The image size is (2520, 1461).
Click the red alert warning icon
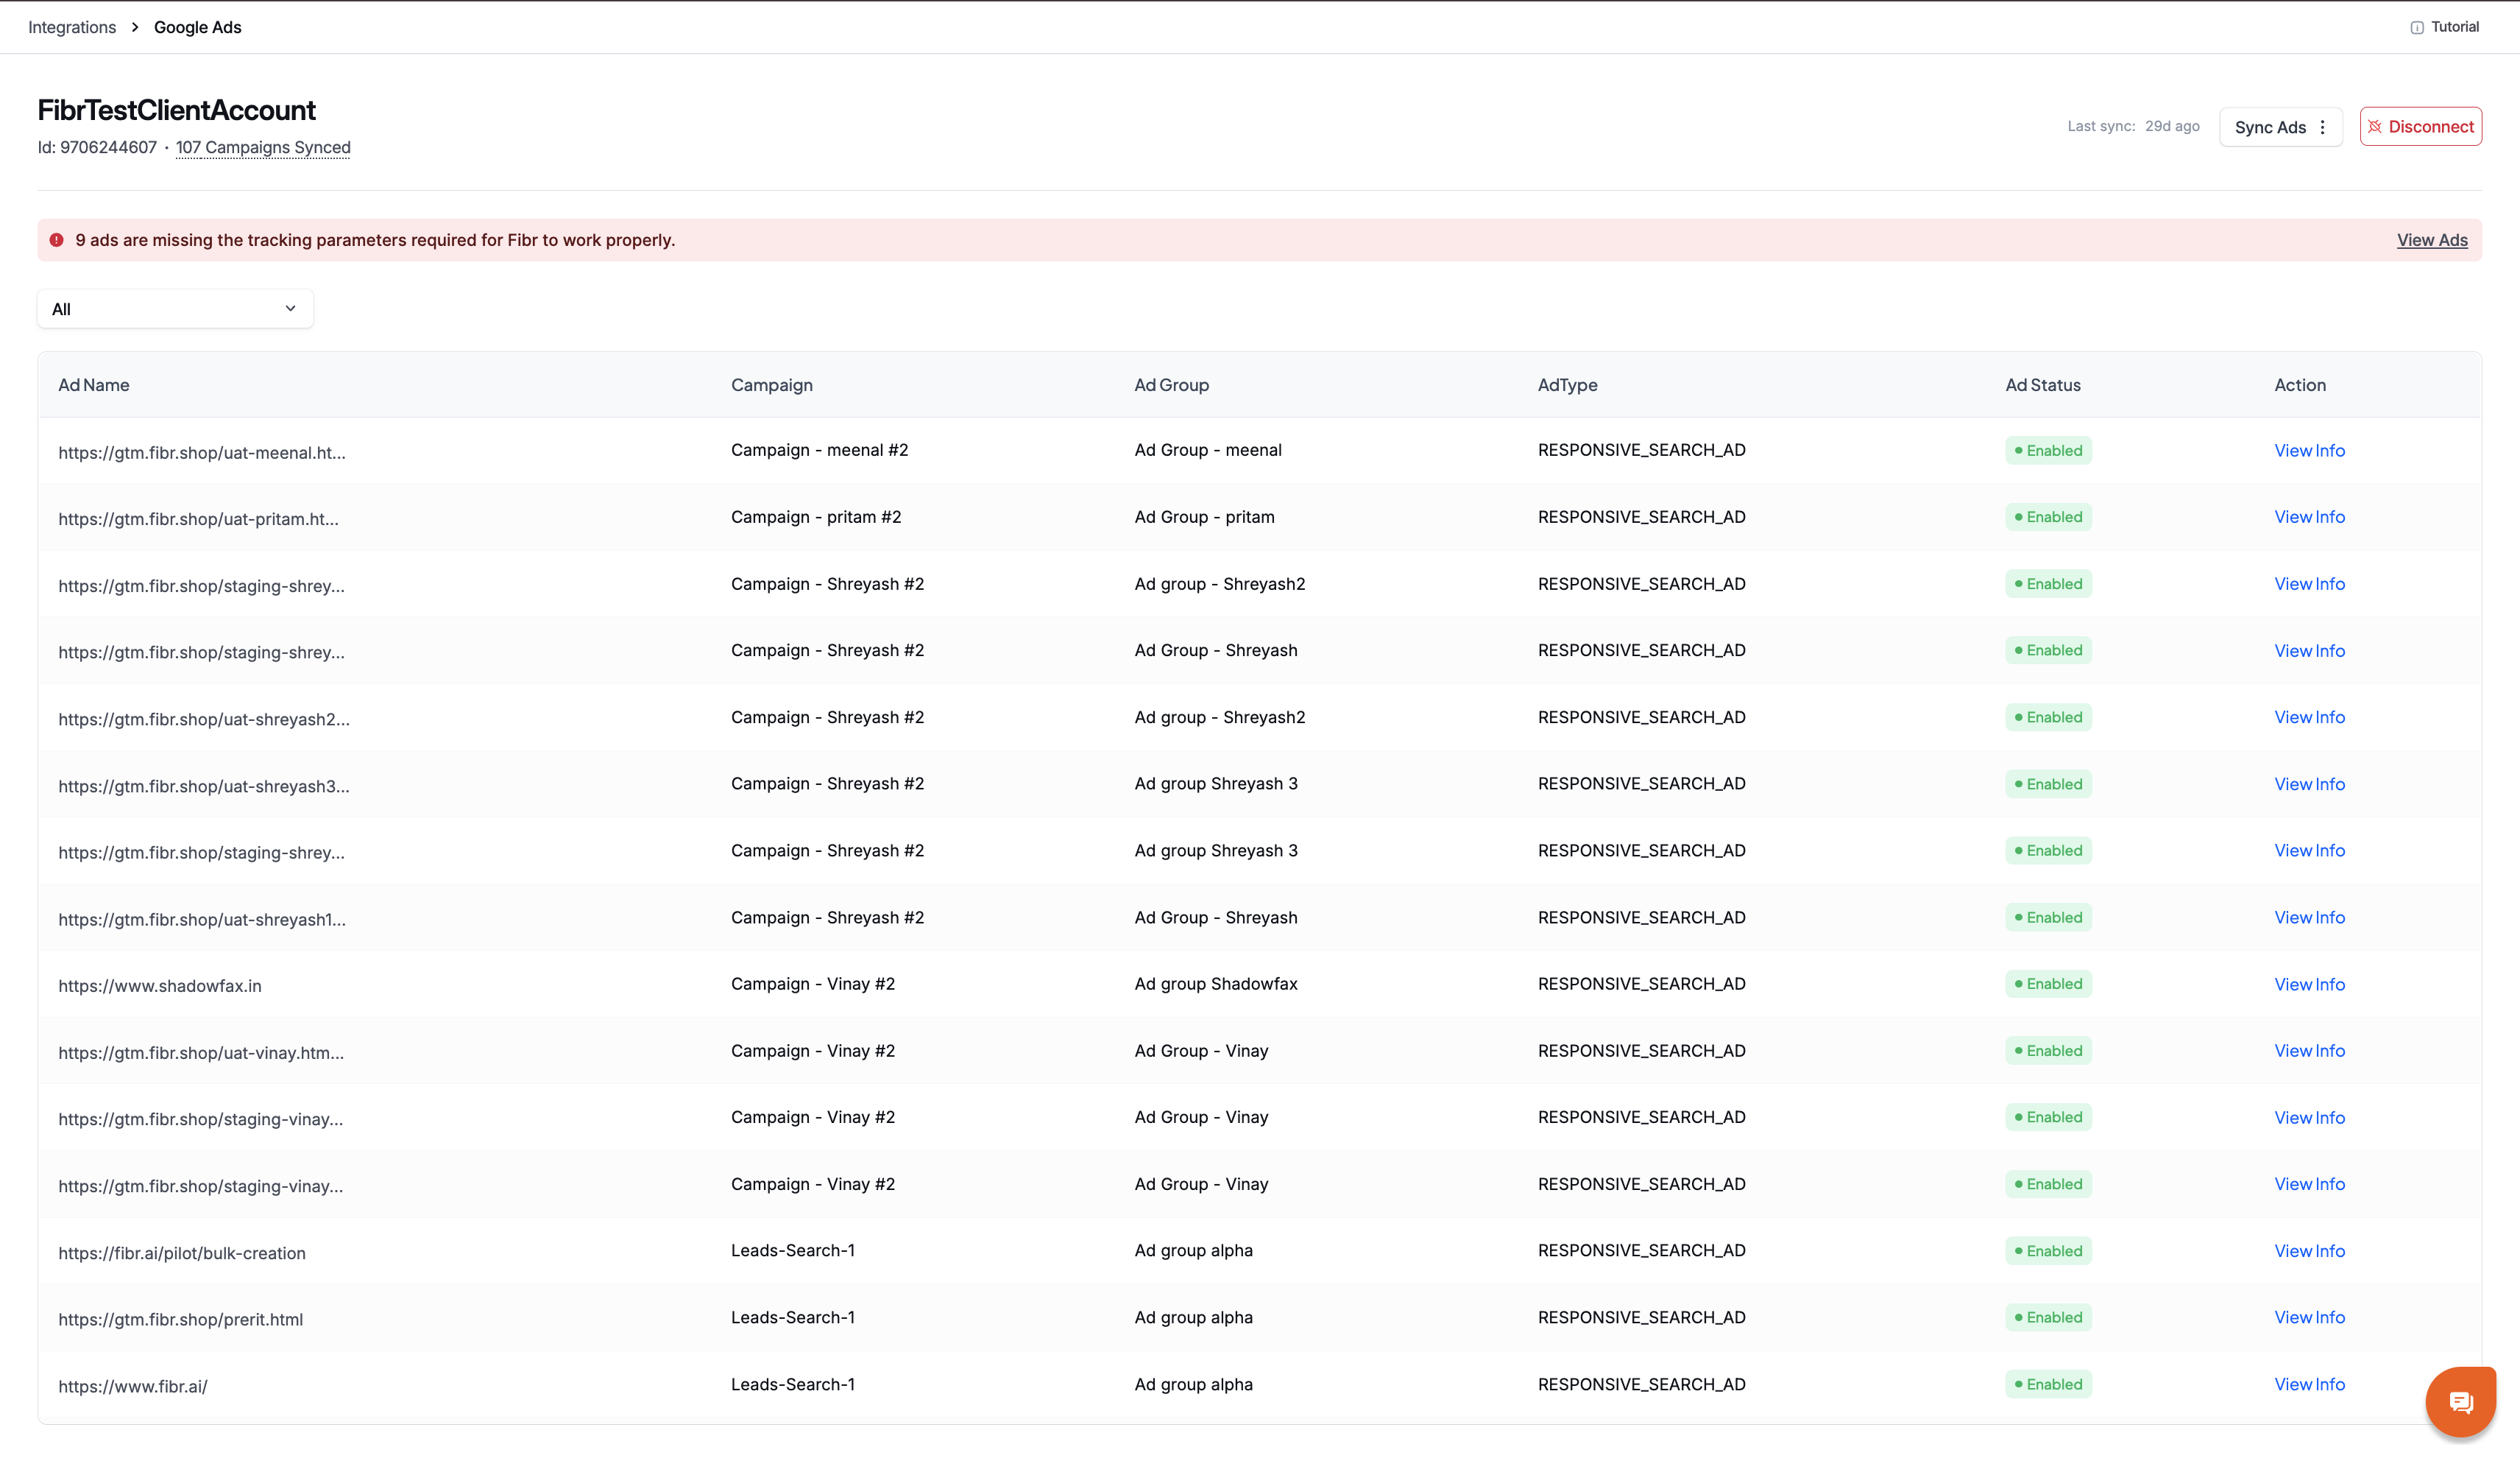[x=57, y=240]
